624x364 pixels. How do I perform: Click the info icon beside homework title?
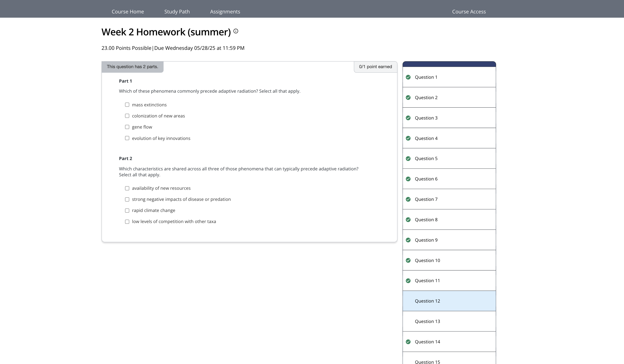pos(236,31)
